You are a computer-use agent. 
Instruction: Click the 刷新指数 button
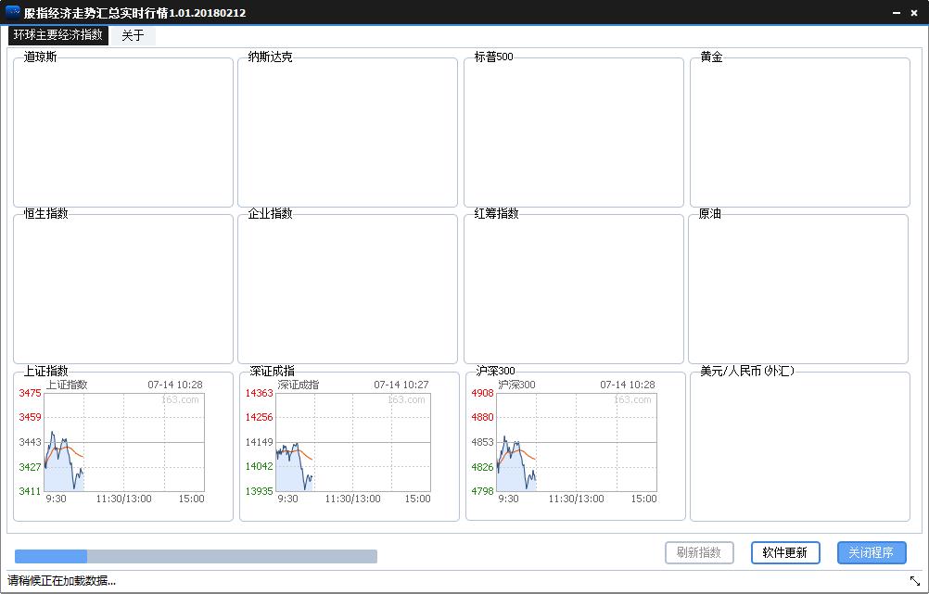pyautogui.click(x=699, y=552)
